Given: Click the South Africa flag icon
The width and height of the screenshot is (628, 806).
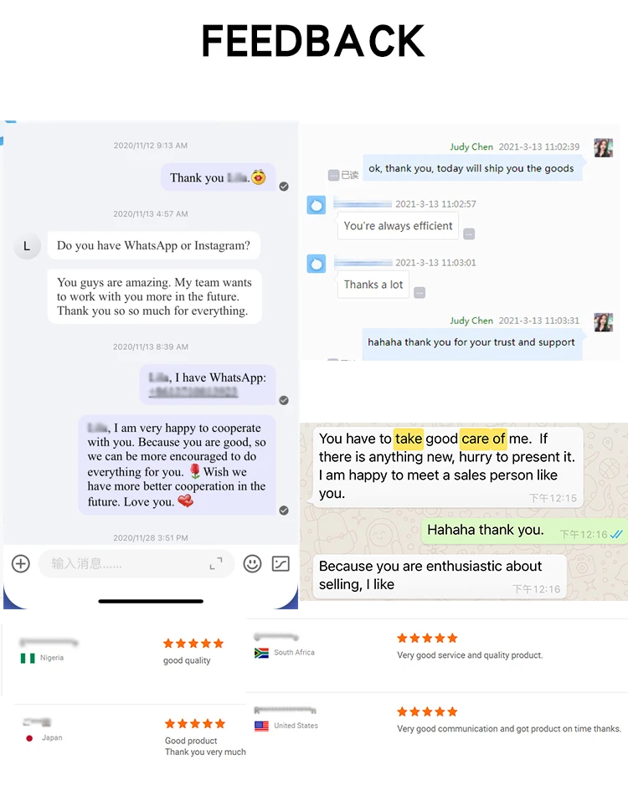Looking at the screenshot, I should [x=261, y=653].
